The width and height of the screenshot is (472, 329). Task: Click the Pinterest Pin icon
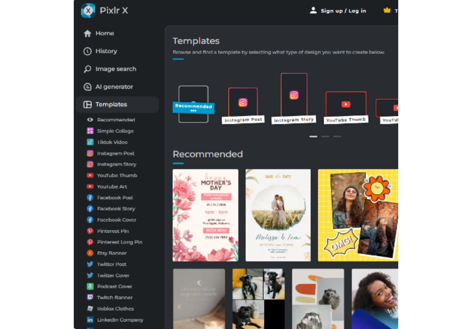click(x=90, y=231)
